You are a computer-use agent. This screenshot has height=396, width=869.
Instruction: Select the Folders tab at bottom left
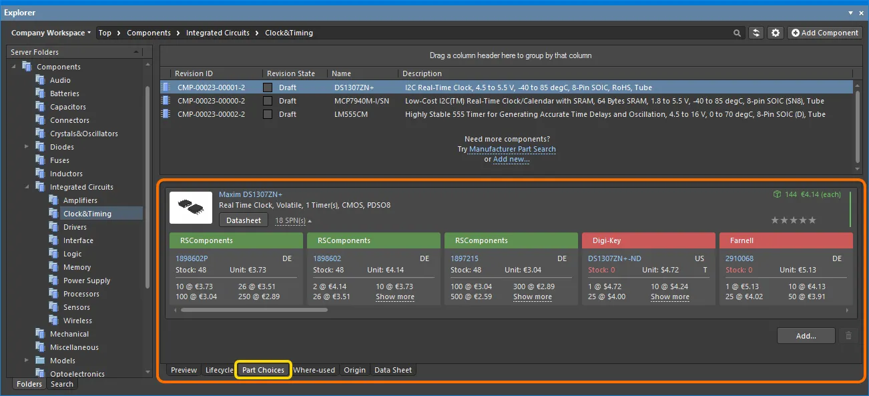click(x=29, y=384)
